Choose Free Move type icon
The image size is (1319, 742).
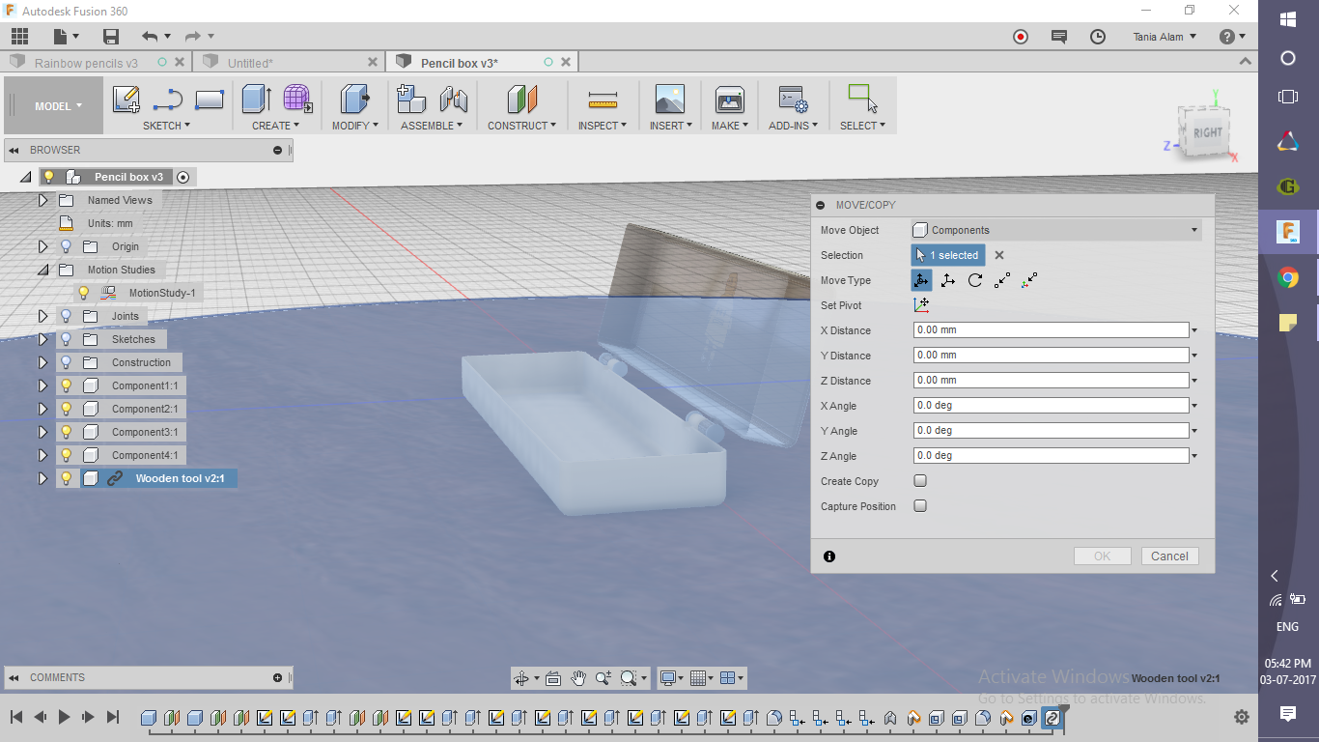coord(921,280)
